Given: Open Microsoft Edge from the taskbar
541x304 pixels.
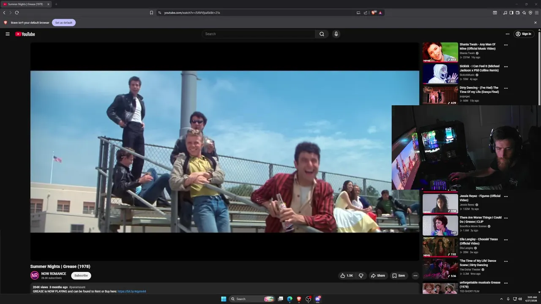Looking at the screenshot, I should tap(290, 299).
